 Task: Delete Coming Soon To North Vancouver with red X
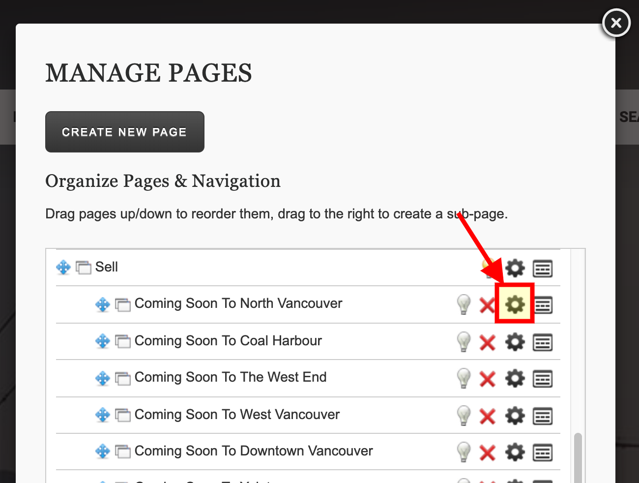pyautogui.click(x=487, y=305)
